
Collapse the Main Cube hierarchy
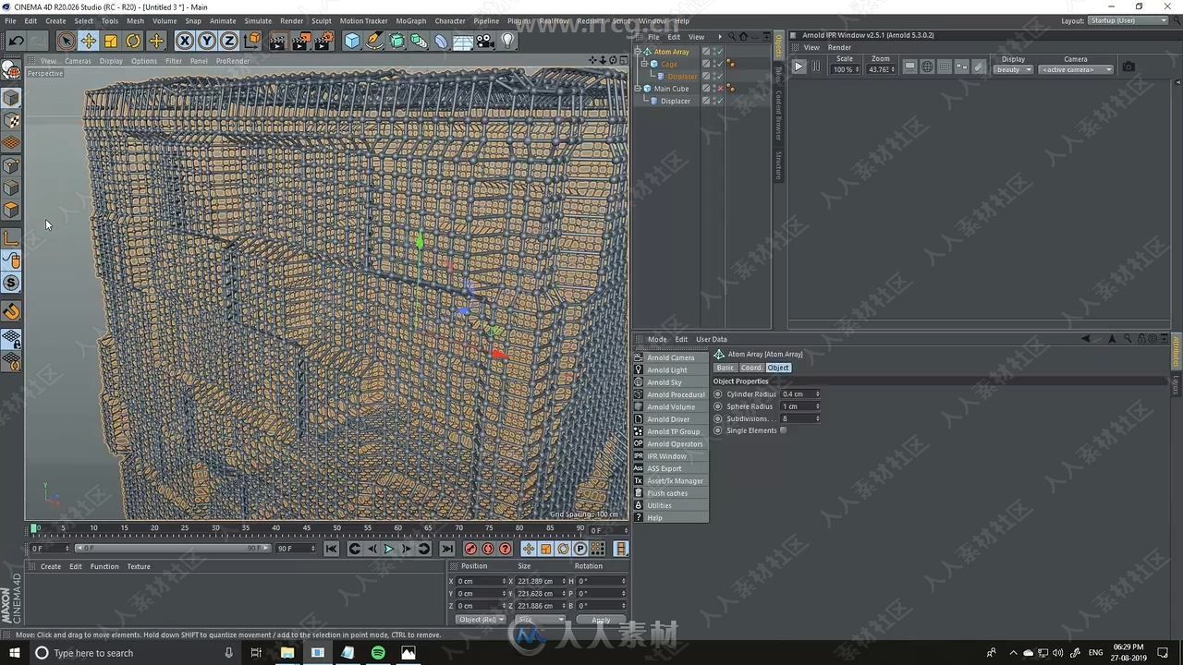pos(638,89)
